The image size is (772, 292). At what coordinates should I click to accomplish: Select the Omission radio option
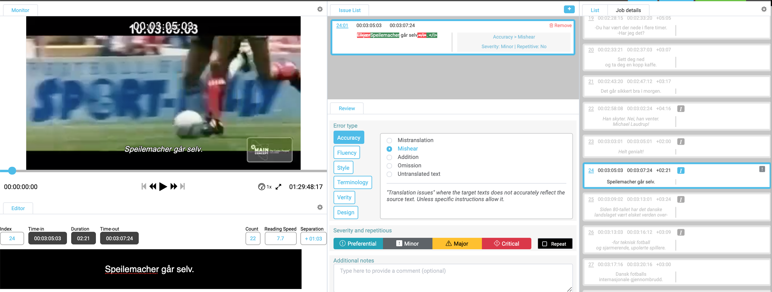(x=389, y=166)
